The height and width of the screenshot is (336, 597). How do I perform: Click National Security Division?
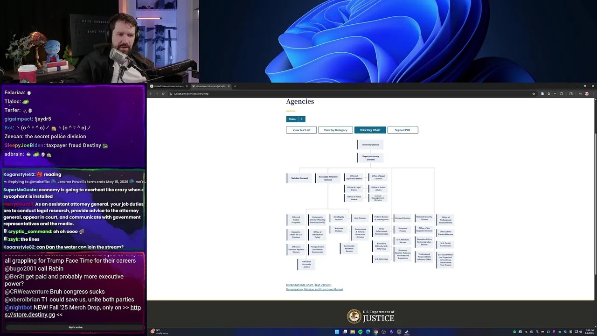coord(424,218)
